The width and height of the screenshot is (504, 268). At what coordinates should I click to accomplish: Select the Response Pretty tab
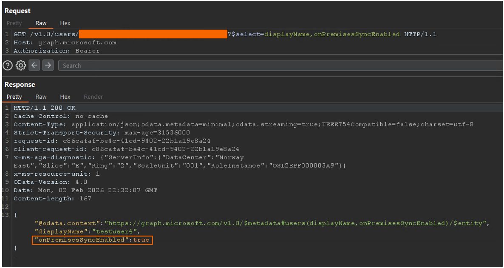[14, 97]
